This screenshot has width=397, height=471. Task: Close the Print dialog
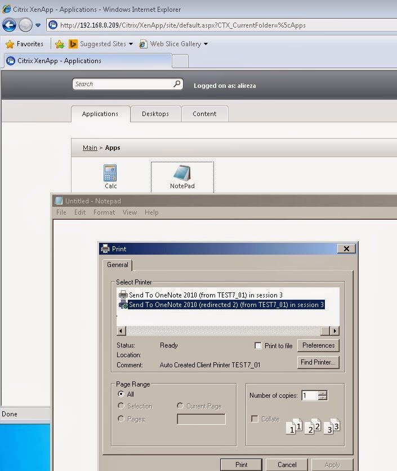pyautogui.click(x=346, y=248)
